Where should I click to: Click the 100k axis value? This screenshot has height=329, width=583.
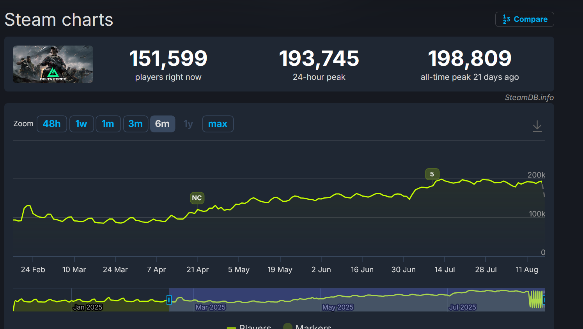coord(537,214)
